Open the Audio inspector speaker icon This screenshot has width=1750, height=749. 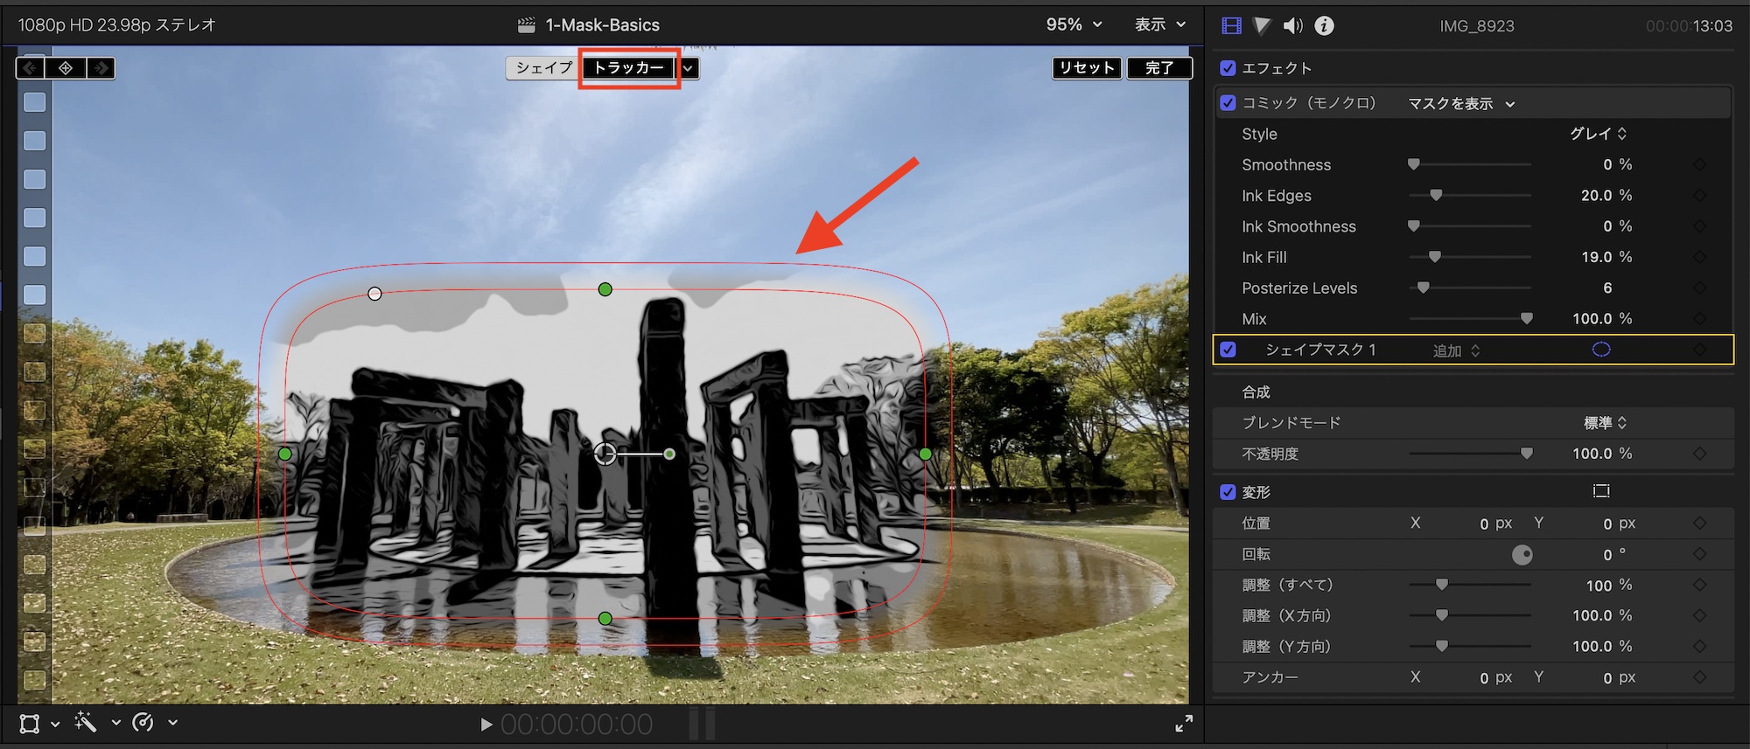(1292, 26)
